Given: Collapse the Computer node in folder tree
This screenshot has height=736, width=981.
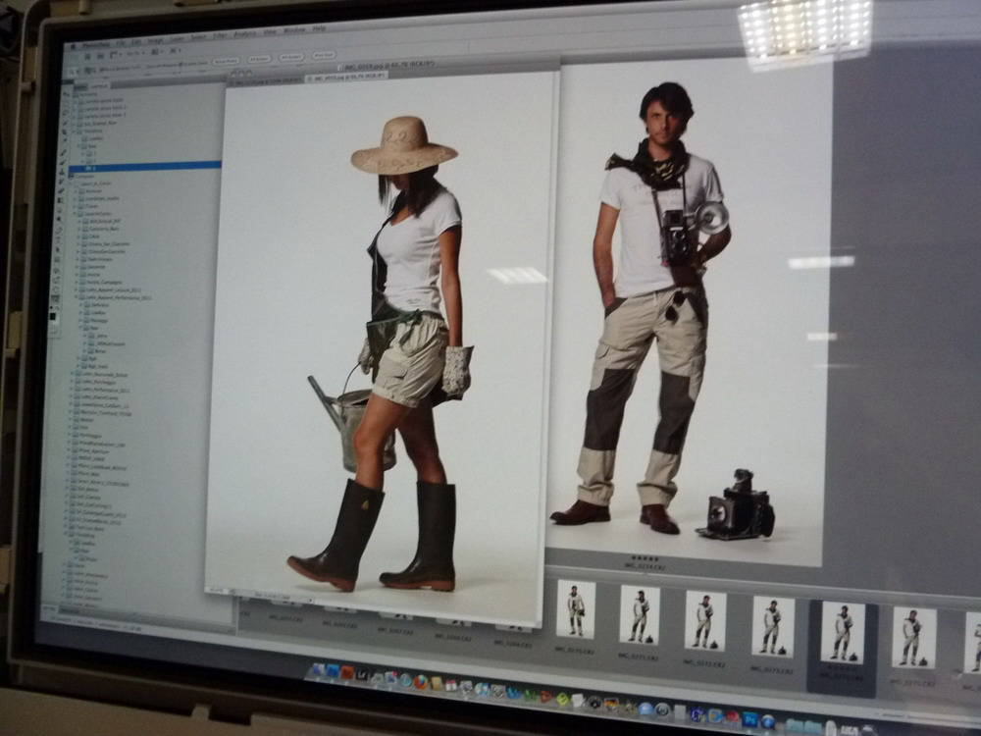Looking at the screenshot, I should coord(70,176).
